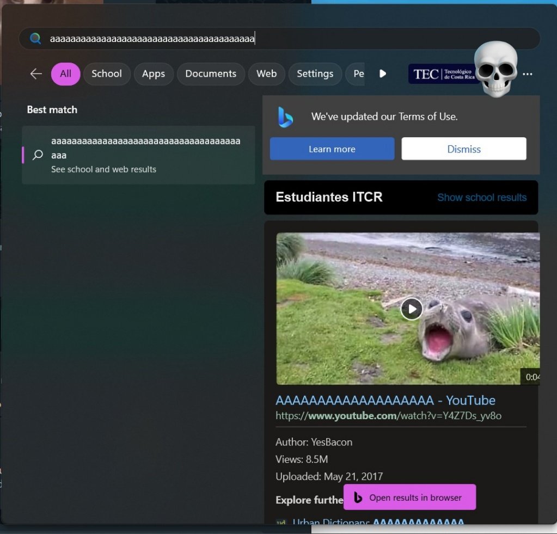This screenshot has width=557, height=534.
Task: Click the play button on the seal video
Action: (411, 309)
